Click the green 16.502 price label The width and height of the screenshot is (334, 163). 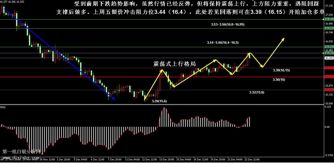[x=329, y=47]
